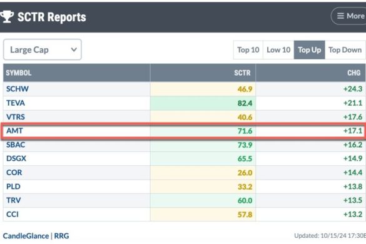Click TEVA's change value +21.1

[353, 103]
